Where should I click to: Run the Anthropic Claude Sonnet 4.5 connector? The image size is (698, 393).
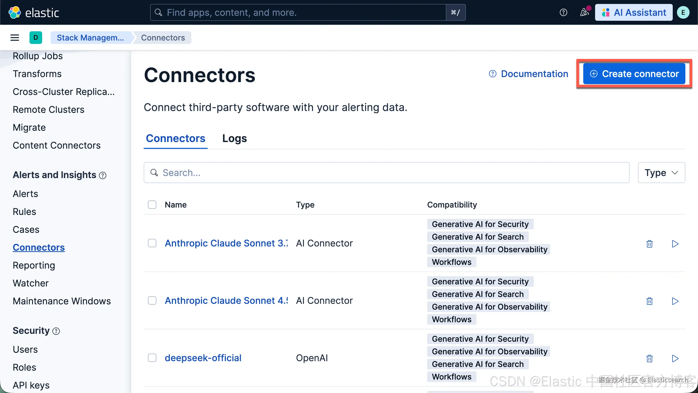coord(675,301)
